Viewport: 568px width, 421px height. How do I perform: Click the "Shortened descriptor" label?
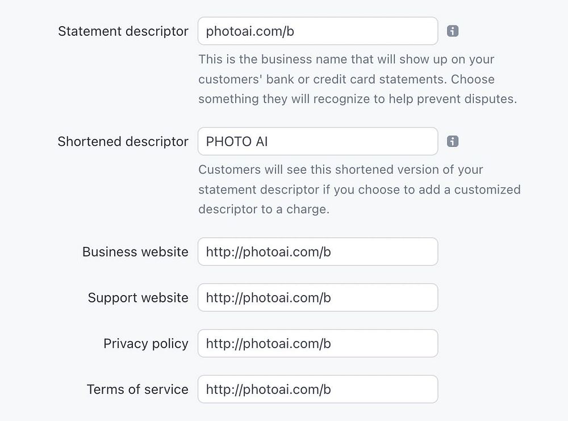click(x=123, y=141)
